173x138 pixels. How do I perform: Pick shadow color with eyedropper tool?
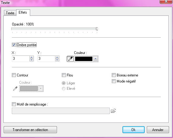[x=70, y=59]
